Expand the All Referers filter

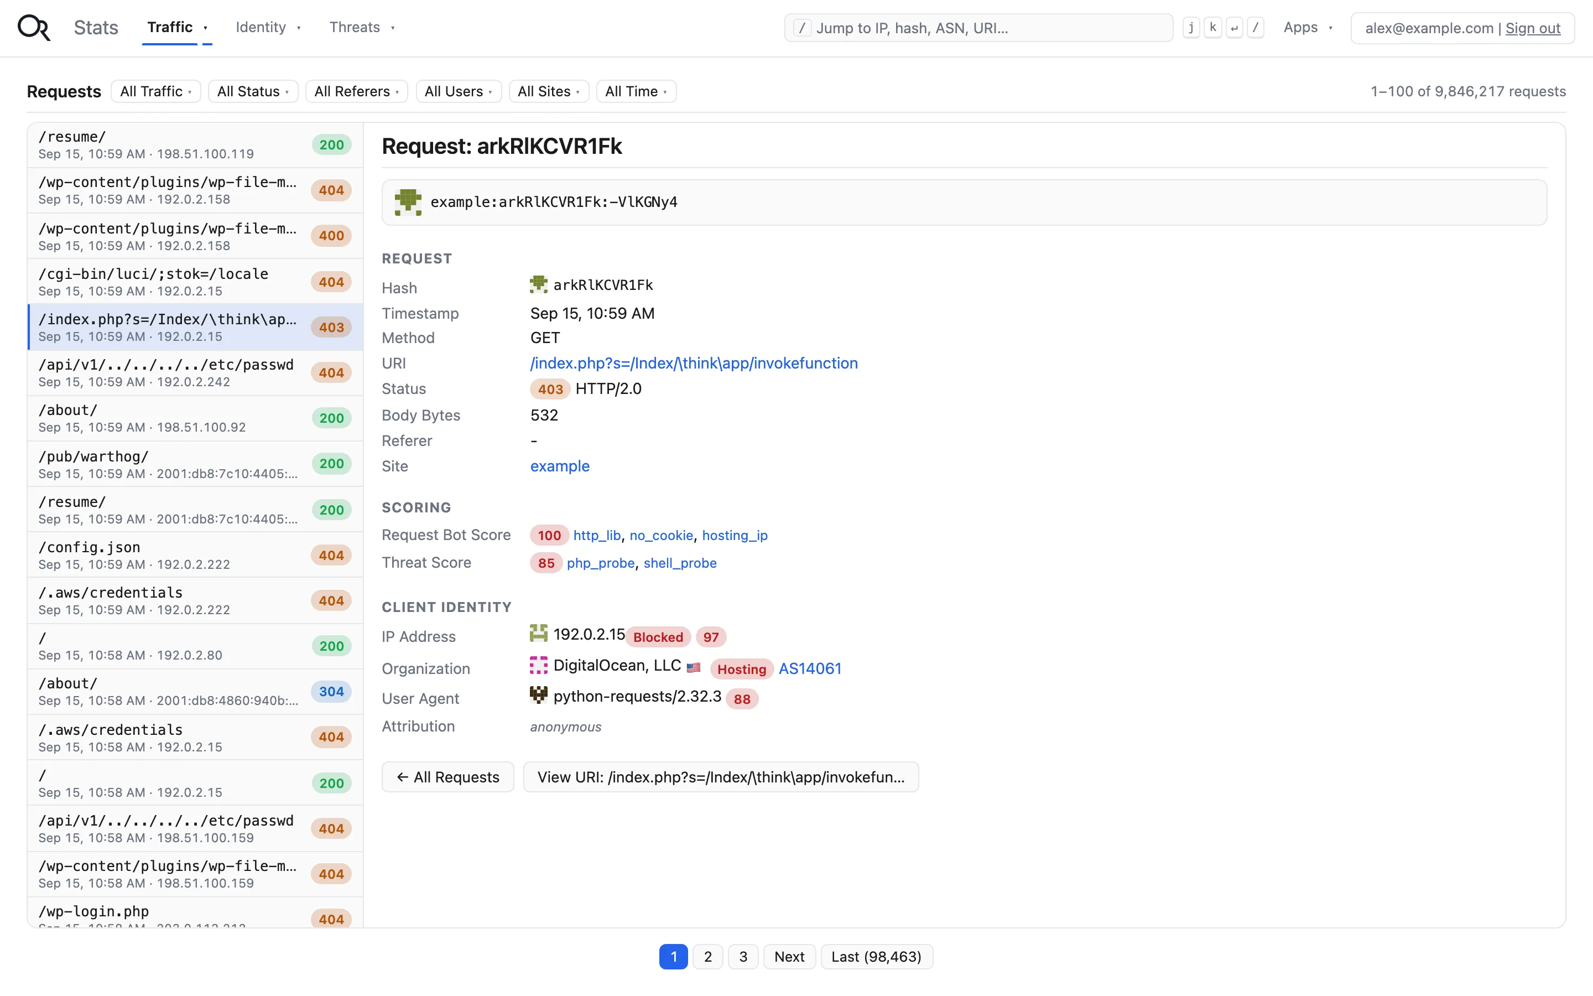coord(356,91)
